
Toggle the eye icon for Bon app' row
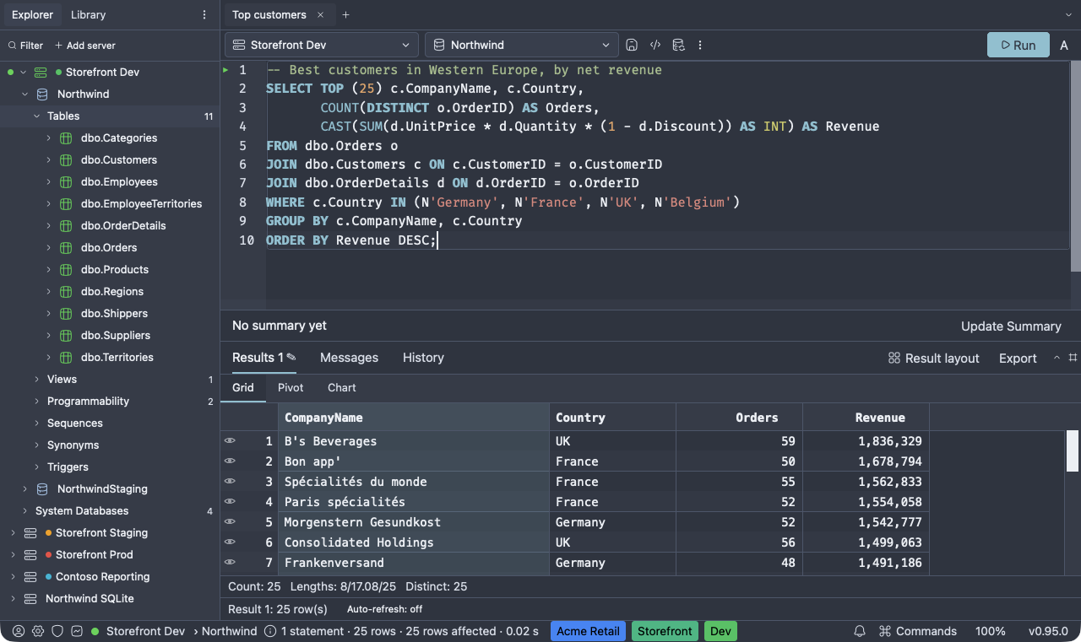[229, 461]
